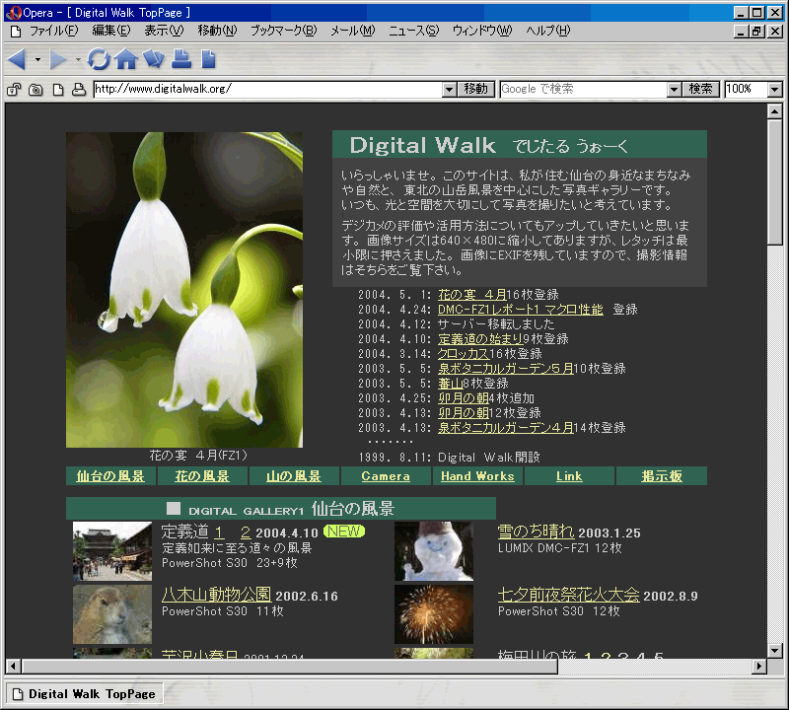Click the Forward arrow button
This screenshot has height=710, width=789.
point(58,59)
